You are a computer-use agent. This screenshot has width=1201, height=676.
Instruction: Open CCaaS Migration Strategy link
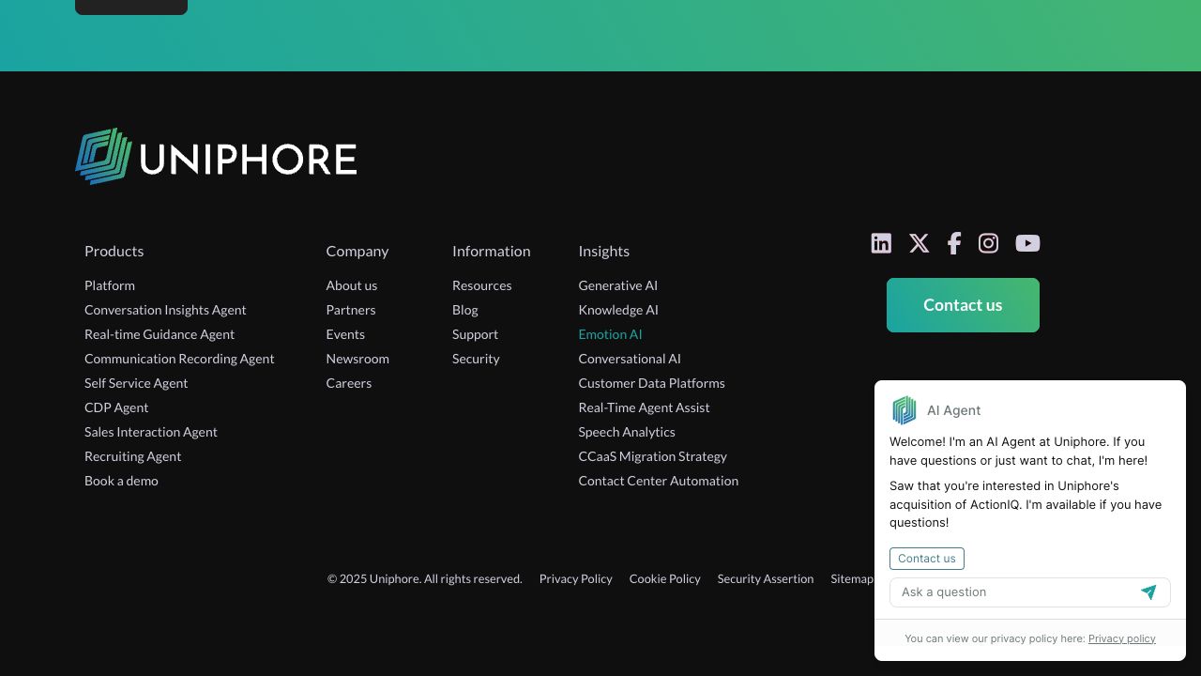click(652, 456)
